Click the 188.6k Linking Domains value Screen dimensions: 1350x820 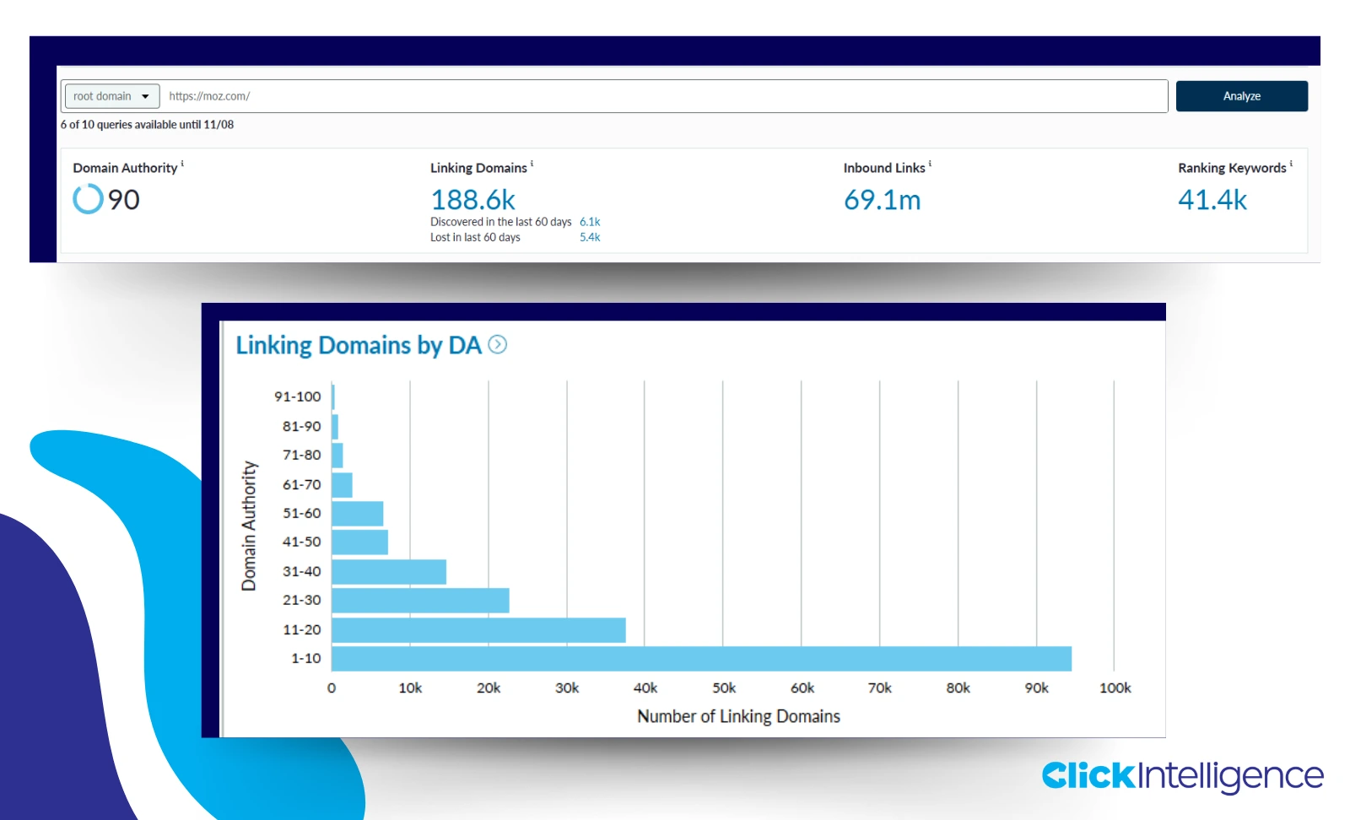click(474, 200)
